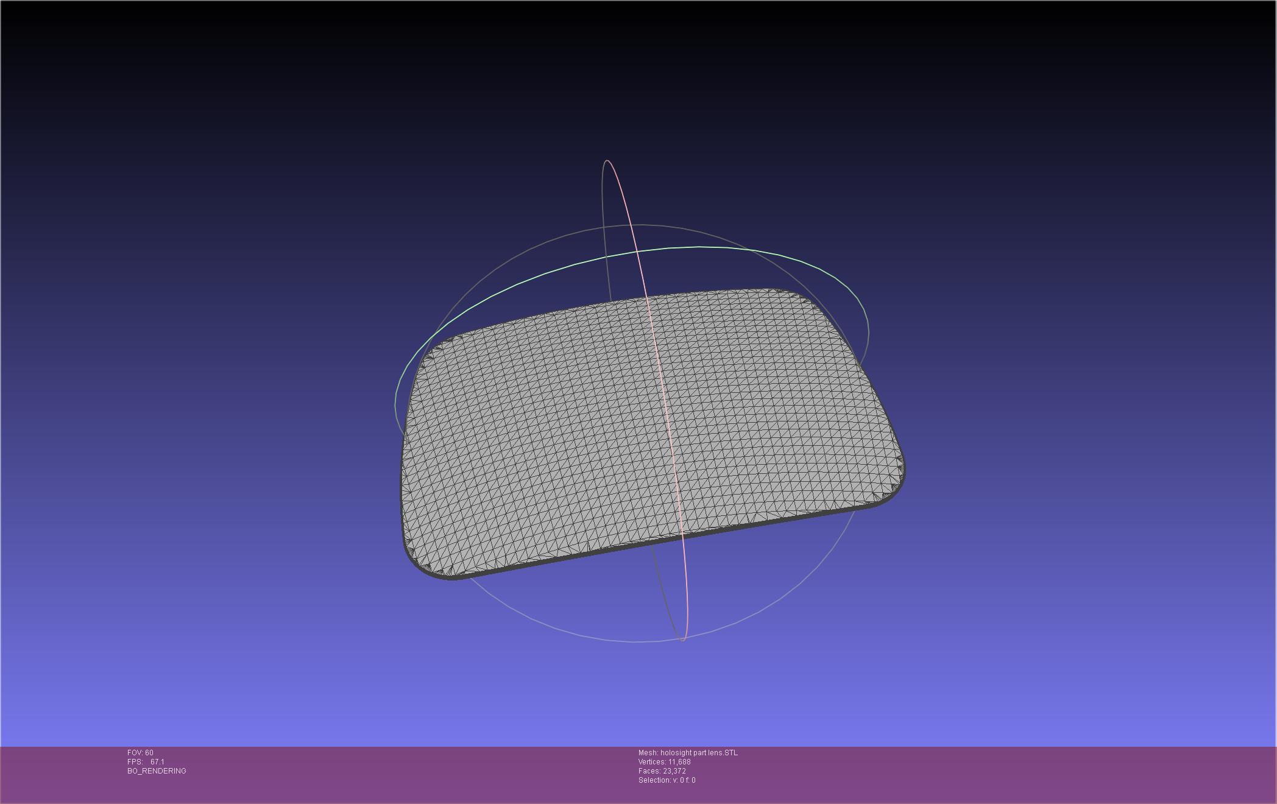Click the bottom tip of the pink ring
Screen dimensions: 1277x804
click(683, 640)
